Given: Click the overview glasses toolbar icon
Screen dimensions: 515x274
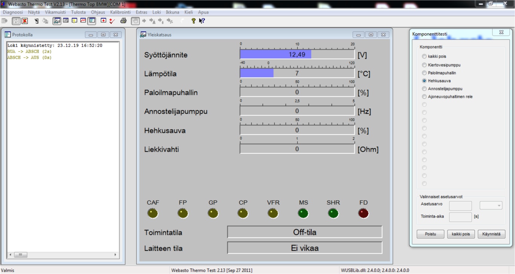Looking at the screenshot, I should click(57, 21).
